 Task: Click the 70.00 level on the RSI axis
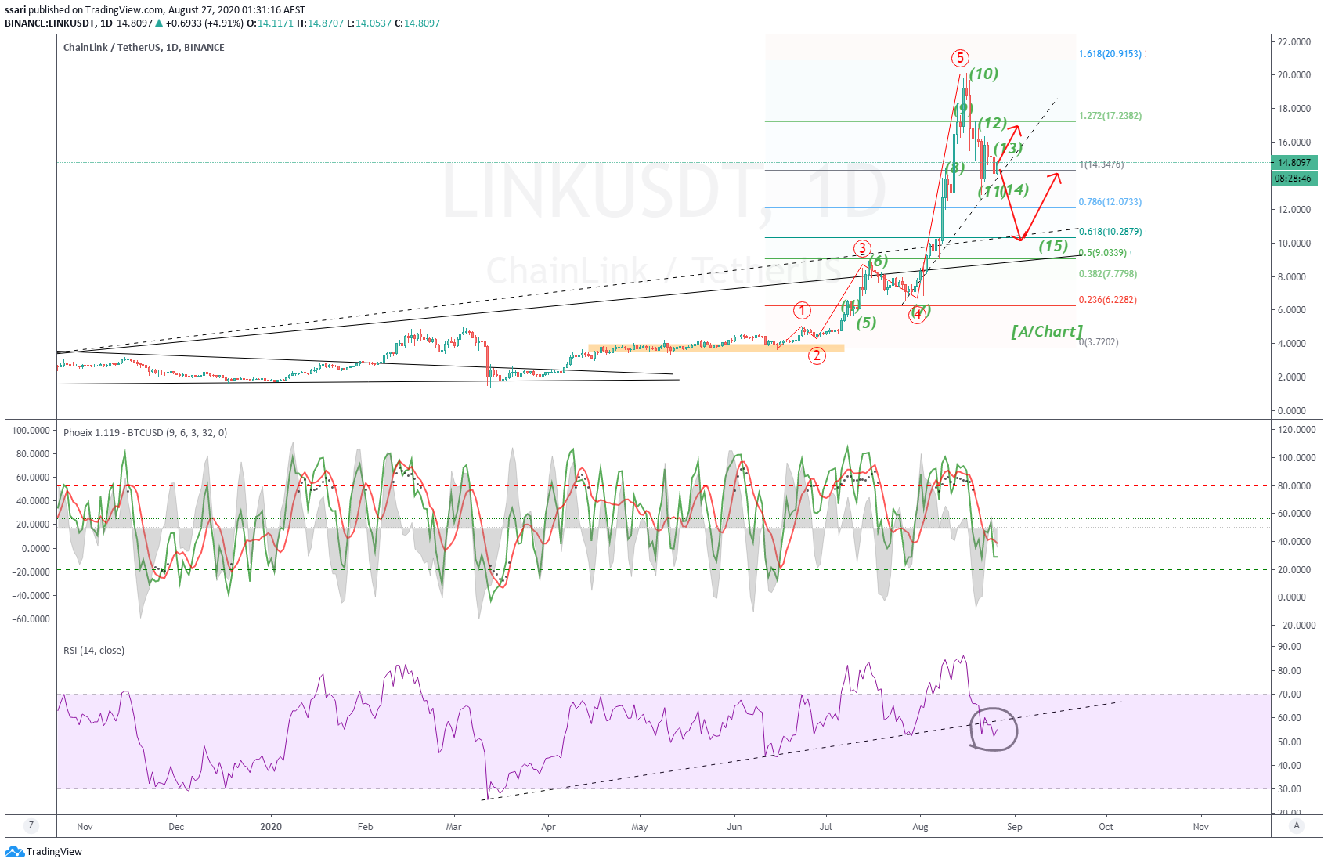click(1290, 695)
